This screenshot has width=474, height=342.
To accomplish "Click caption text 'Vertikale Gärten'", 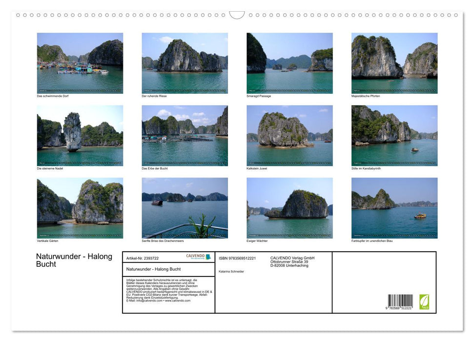I will click(x=47, y=241).
